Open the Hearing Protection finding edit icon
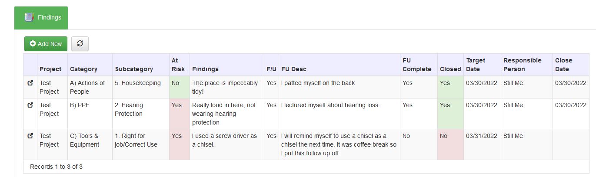This screenshot has width=596, height=177. pyautogui.click(x=30, y=105)
